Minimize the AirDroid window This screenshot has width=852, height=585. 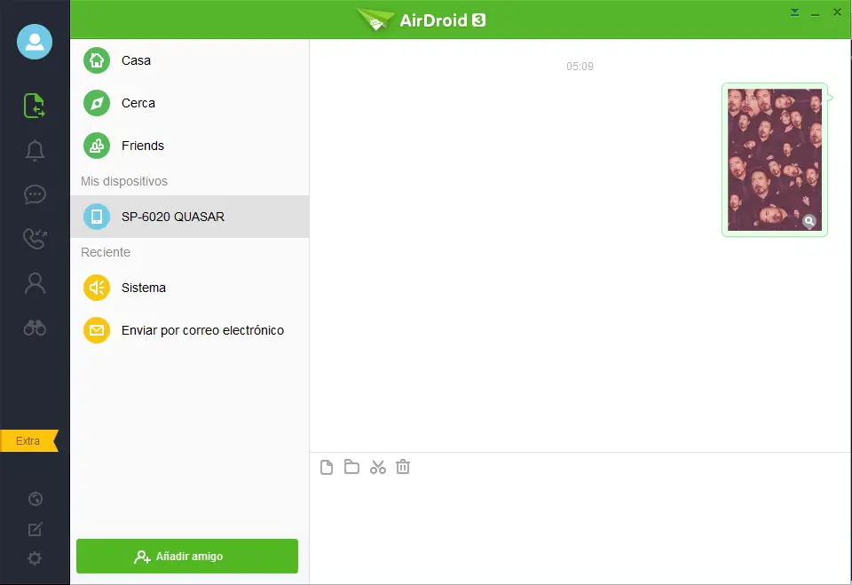815,13
